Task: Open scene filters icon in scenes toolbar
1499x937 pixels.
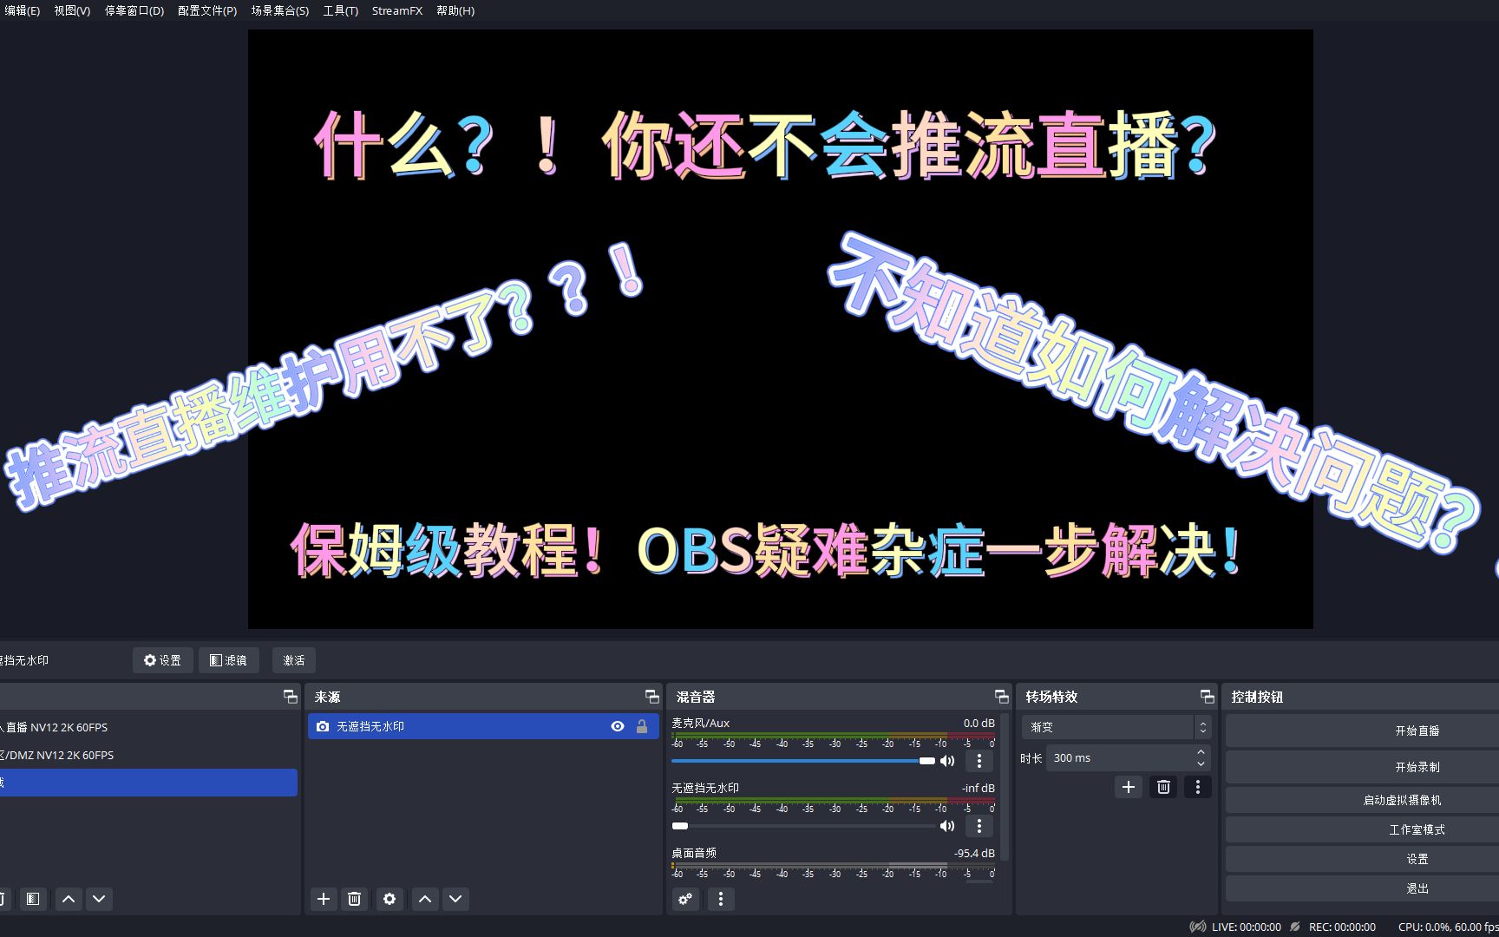Action: [x=32, y=899]
